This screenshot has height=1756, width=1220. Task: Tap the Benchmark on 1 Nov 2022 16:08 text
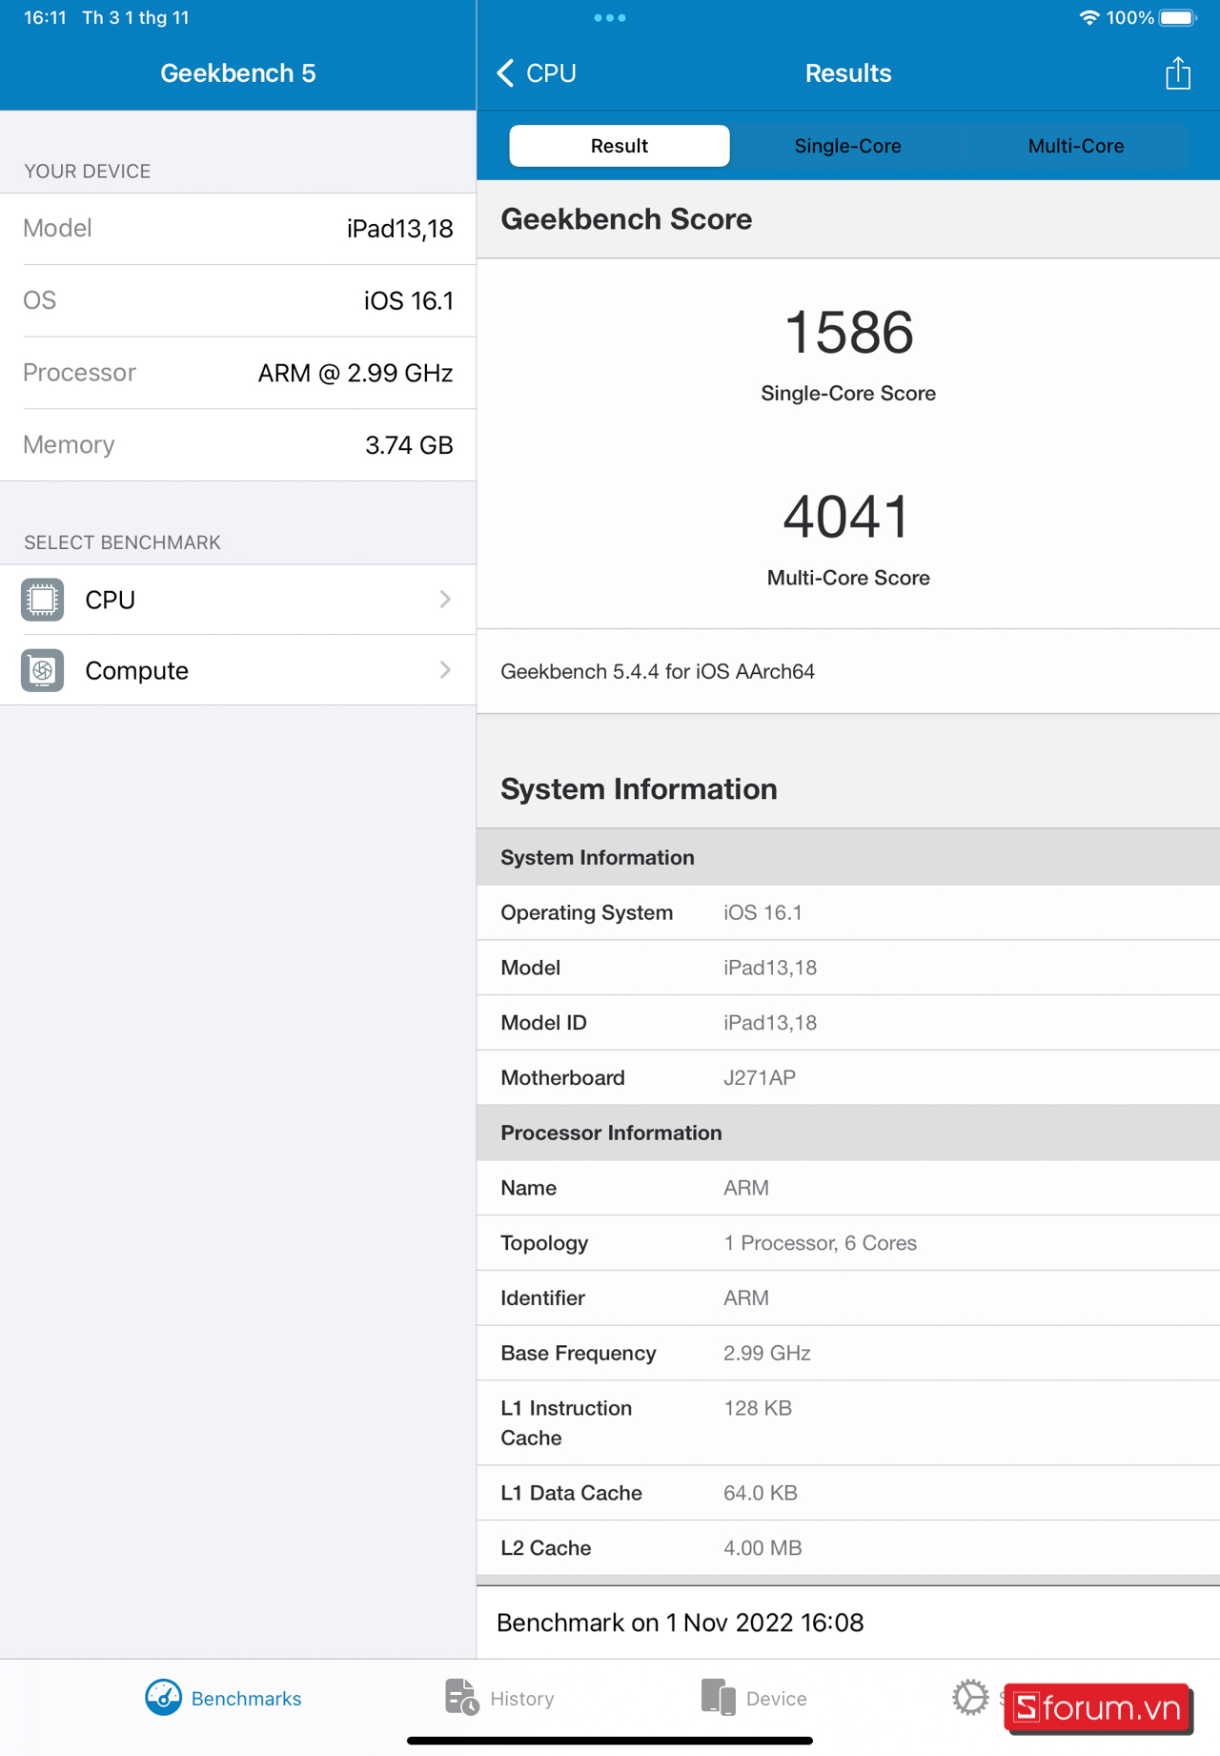click(x=680, y=1623)
